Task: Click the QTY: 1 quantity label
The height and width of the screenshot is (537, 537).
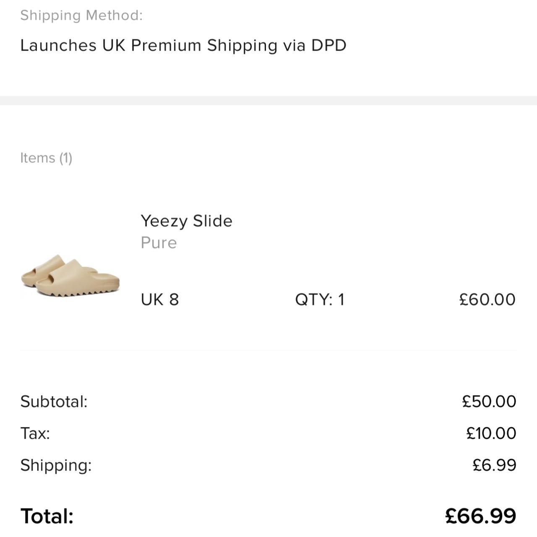Action: click(x=320, y=300)
